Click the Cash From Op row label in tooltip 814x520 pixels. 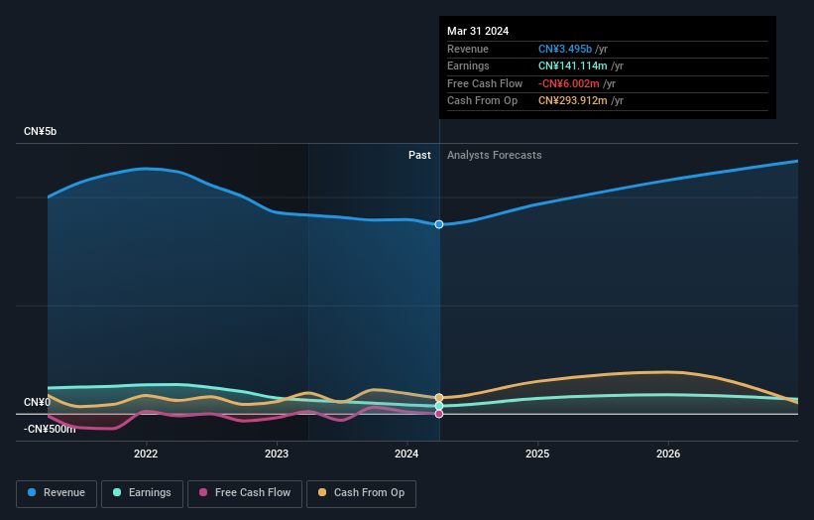(x=482, y=101)
